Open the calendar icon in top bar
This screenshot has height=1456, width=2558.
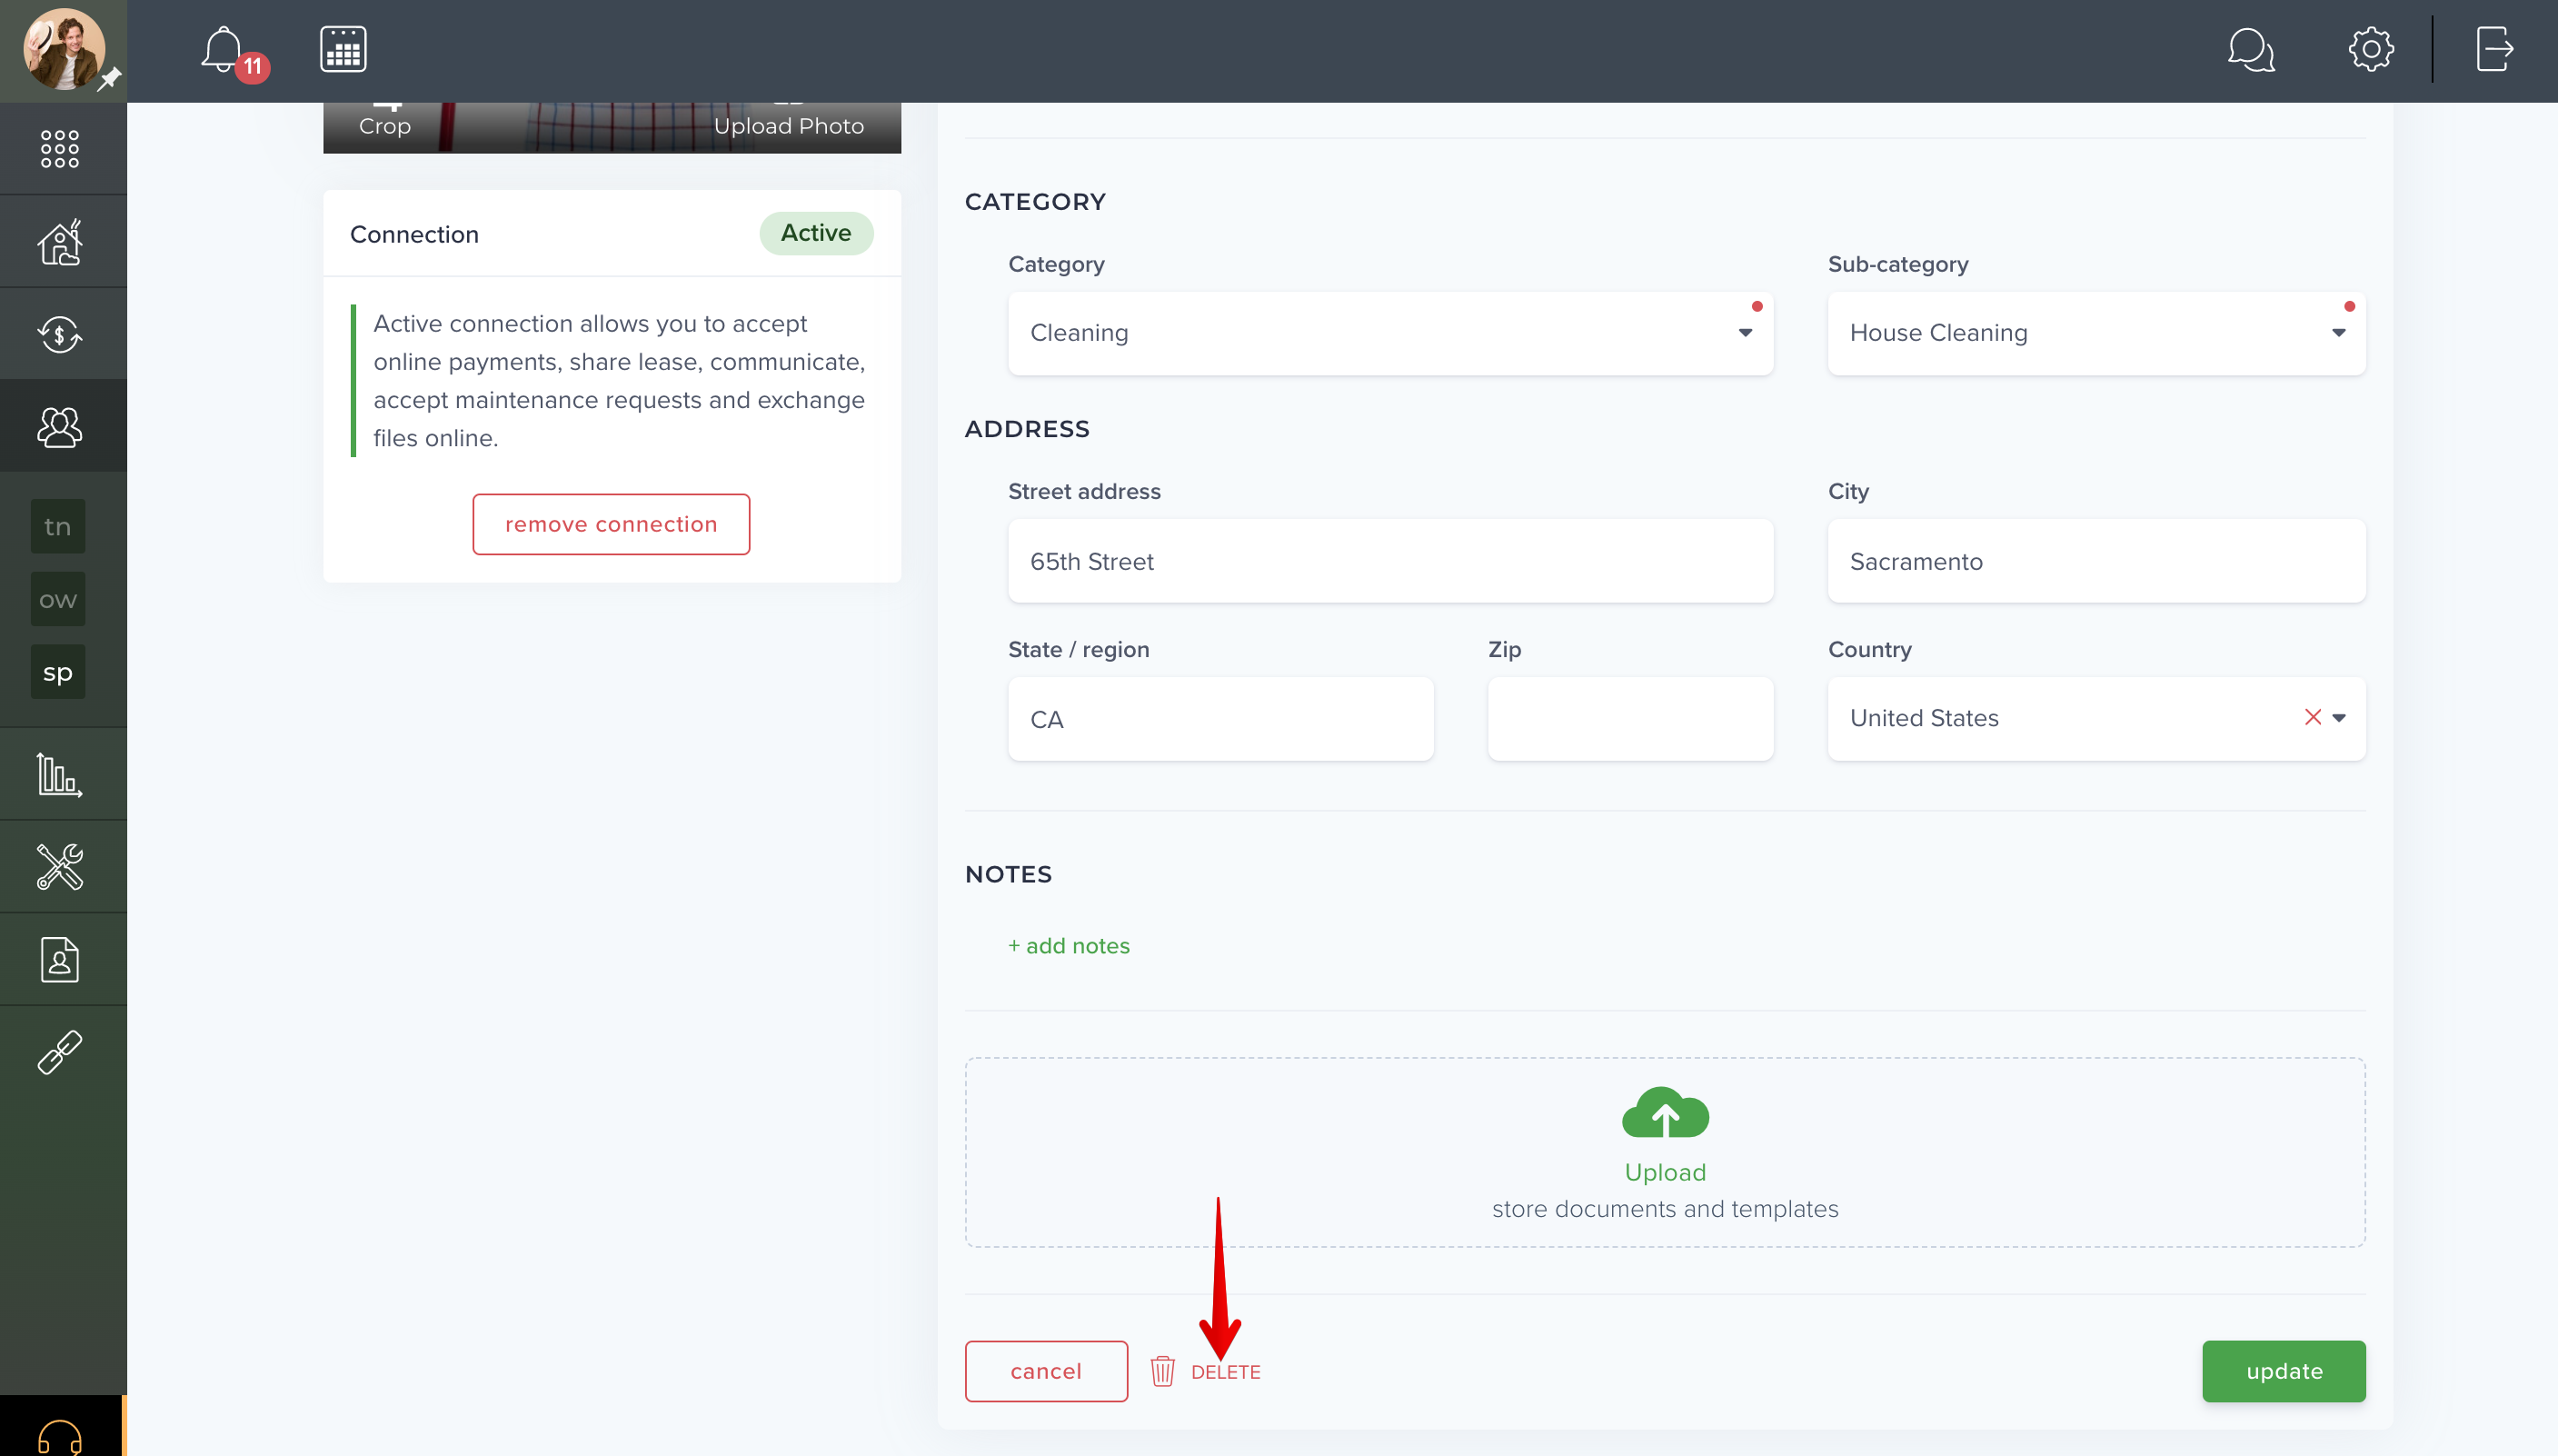tap(343, 49)
